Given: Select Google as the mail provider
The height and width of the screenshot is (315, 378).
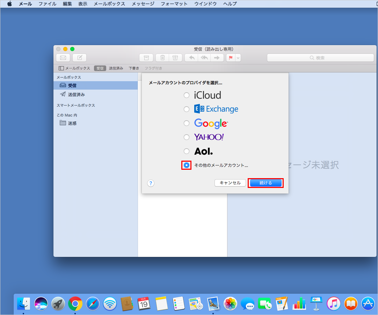Looking at the screenshot, I should coord(187,123).
